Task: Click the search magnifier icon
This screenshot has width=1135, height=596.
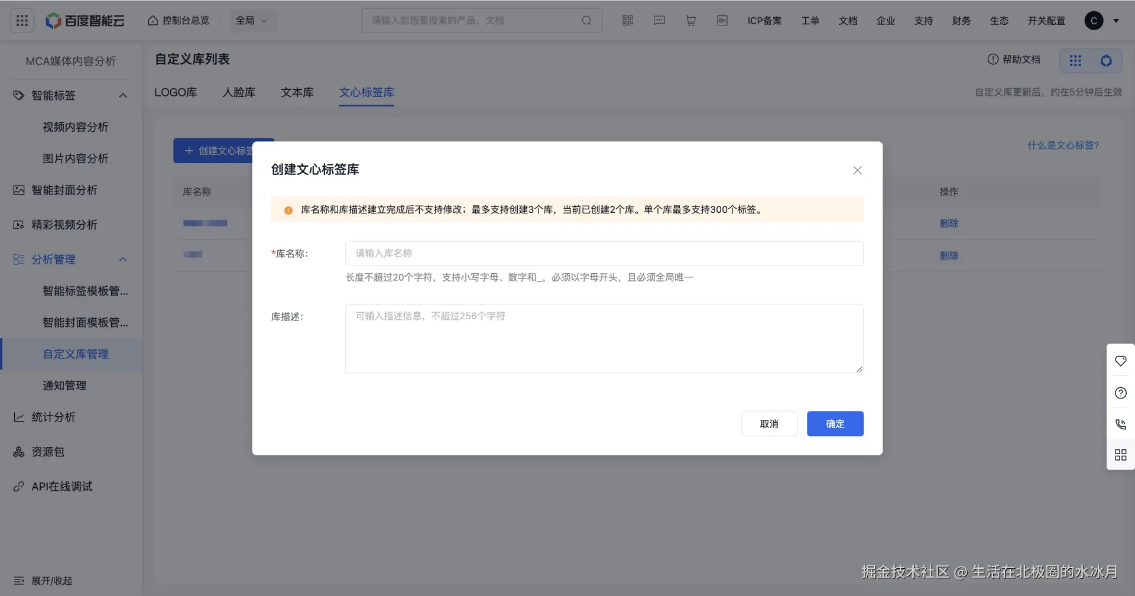Action: tap(586, 21)
